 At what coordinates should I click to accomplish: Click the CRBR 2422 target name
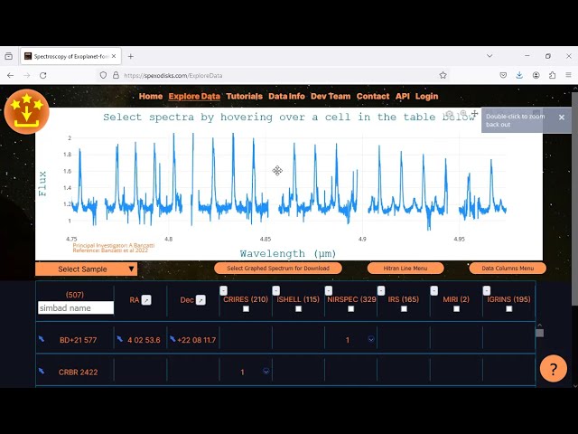coord(79,372)
